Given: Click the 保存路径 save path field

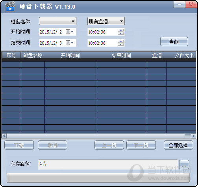Looking at the screenshot, I should [x=108, y=165].
